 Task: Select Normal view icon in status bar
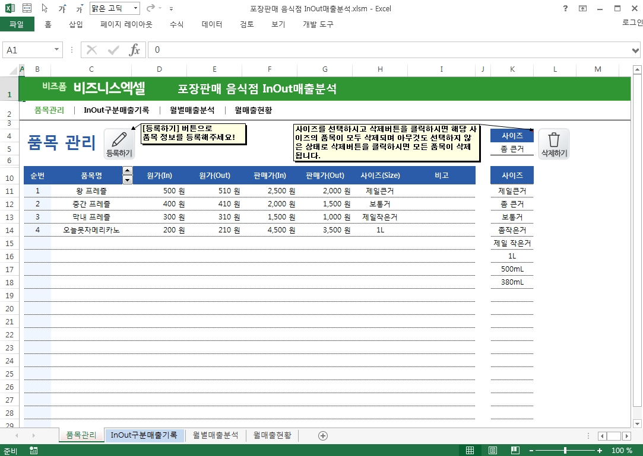470,451
